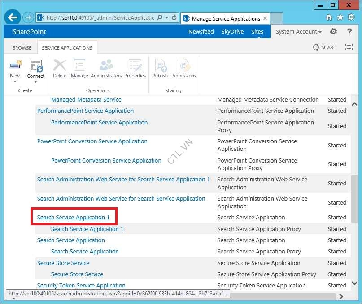Viewport: 362px width, 304px height.
Task: Click the Connect ribbon icon
Action: point(36,66)
